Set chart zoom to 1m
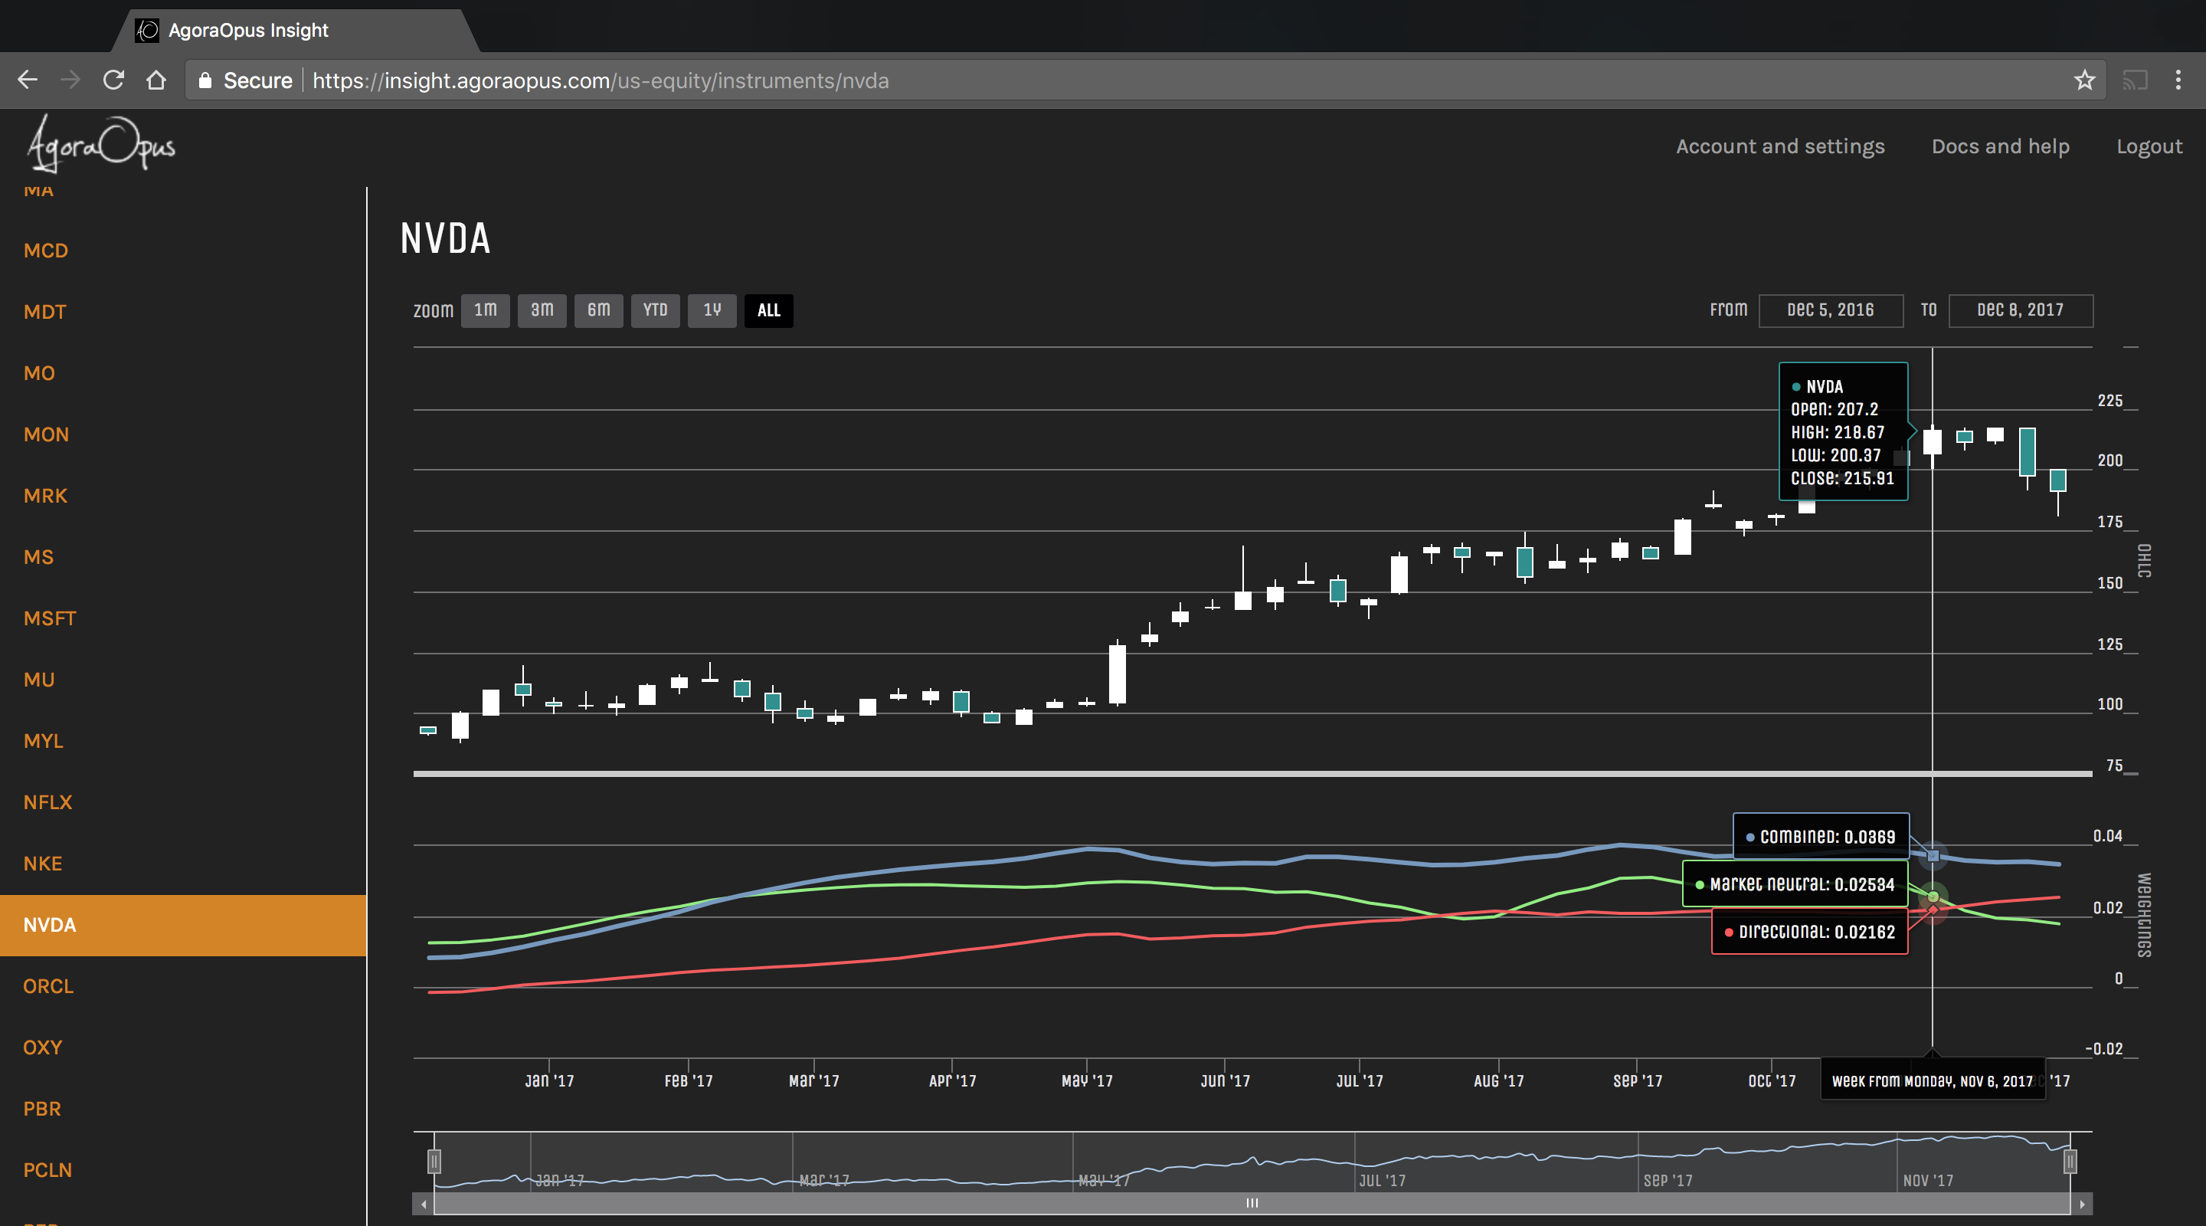 [x=486, y=310]
